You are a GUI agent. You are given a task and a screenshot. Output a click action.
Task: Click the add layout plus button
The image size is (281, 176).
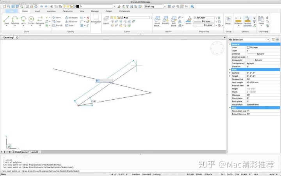[x=40, y=152]
